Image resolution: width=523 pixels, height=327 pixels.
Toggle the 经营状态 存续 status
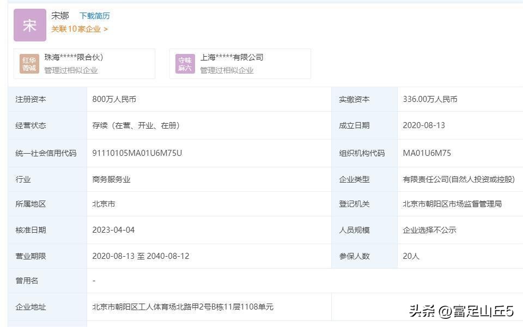tap(137, 125)
